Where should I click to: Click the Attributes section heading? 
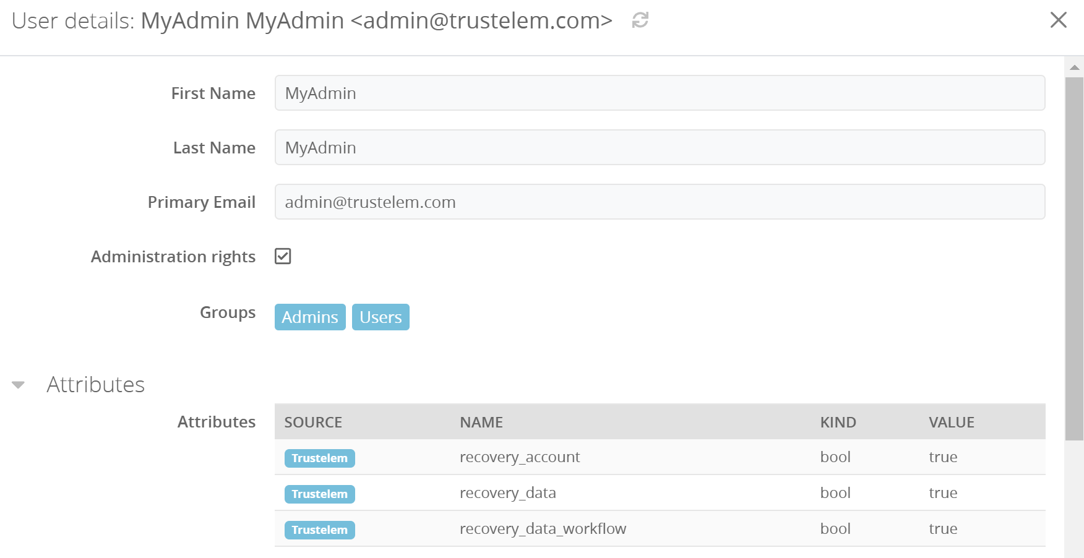[x=96, y=385]
